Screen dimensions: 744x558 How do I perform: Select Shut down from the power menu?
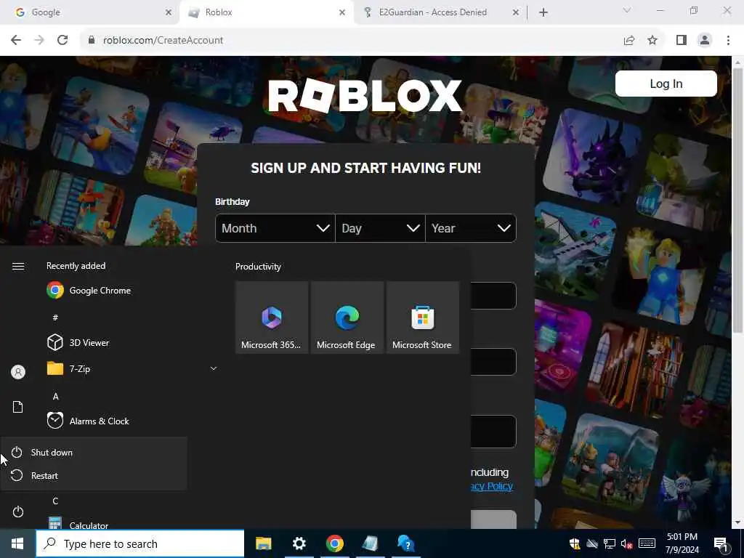94,452
